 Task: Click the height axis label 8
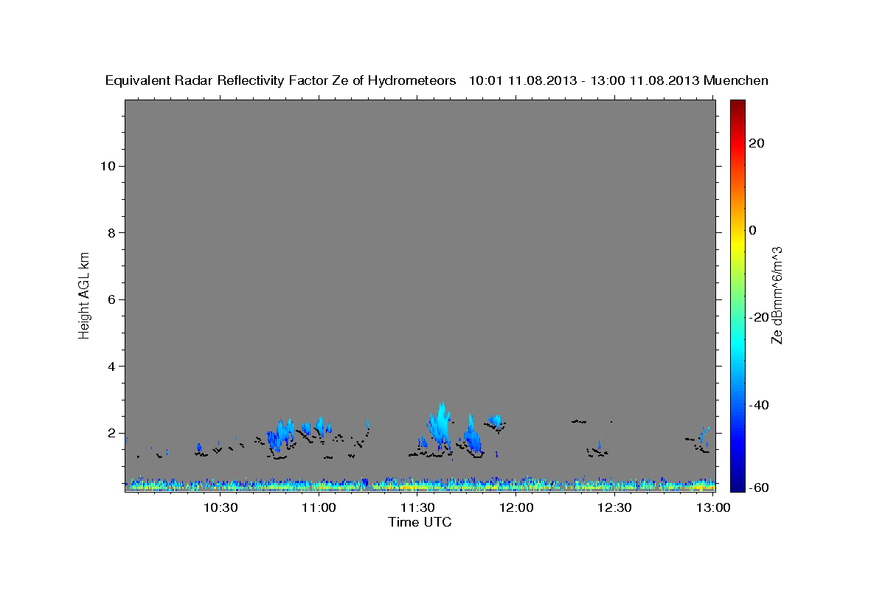[112, 233]
